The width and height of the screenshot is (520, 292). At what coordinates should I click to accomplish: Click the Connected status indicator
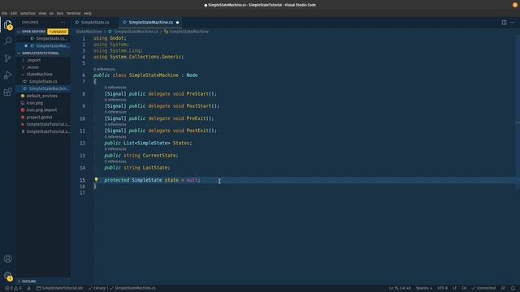point(483,288)
